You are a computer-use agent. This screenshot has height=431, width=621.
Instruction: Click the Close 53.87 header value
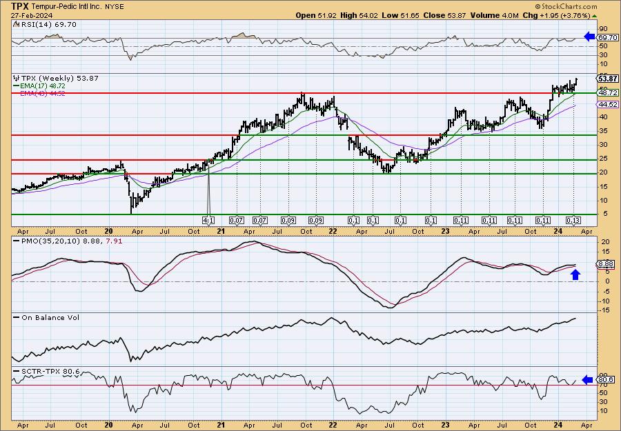(x=444, y=15)
